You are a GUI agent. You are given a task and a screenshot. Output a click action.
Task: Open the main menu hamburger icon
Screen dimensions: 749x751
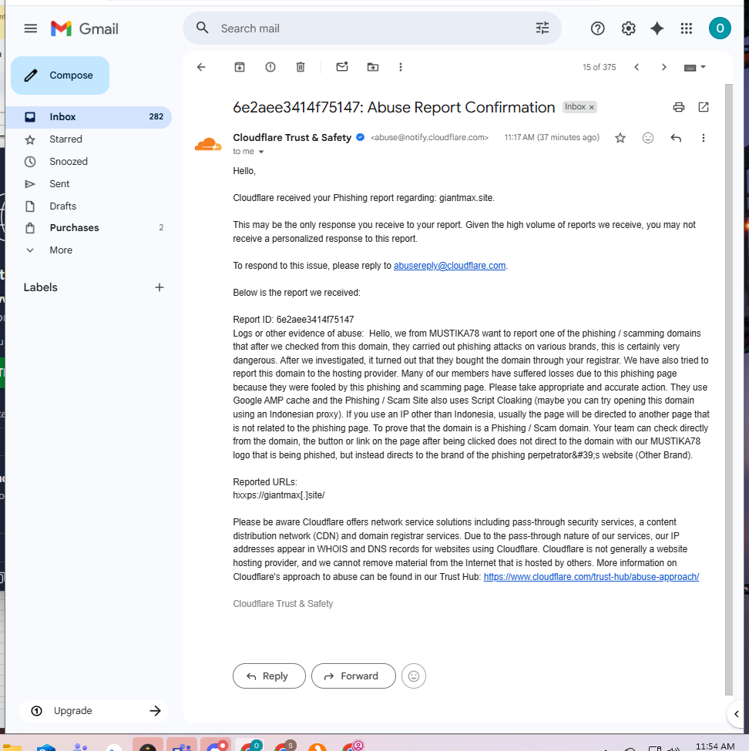[31, 28]
